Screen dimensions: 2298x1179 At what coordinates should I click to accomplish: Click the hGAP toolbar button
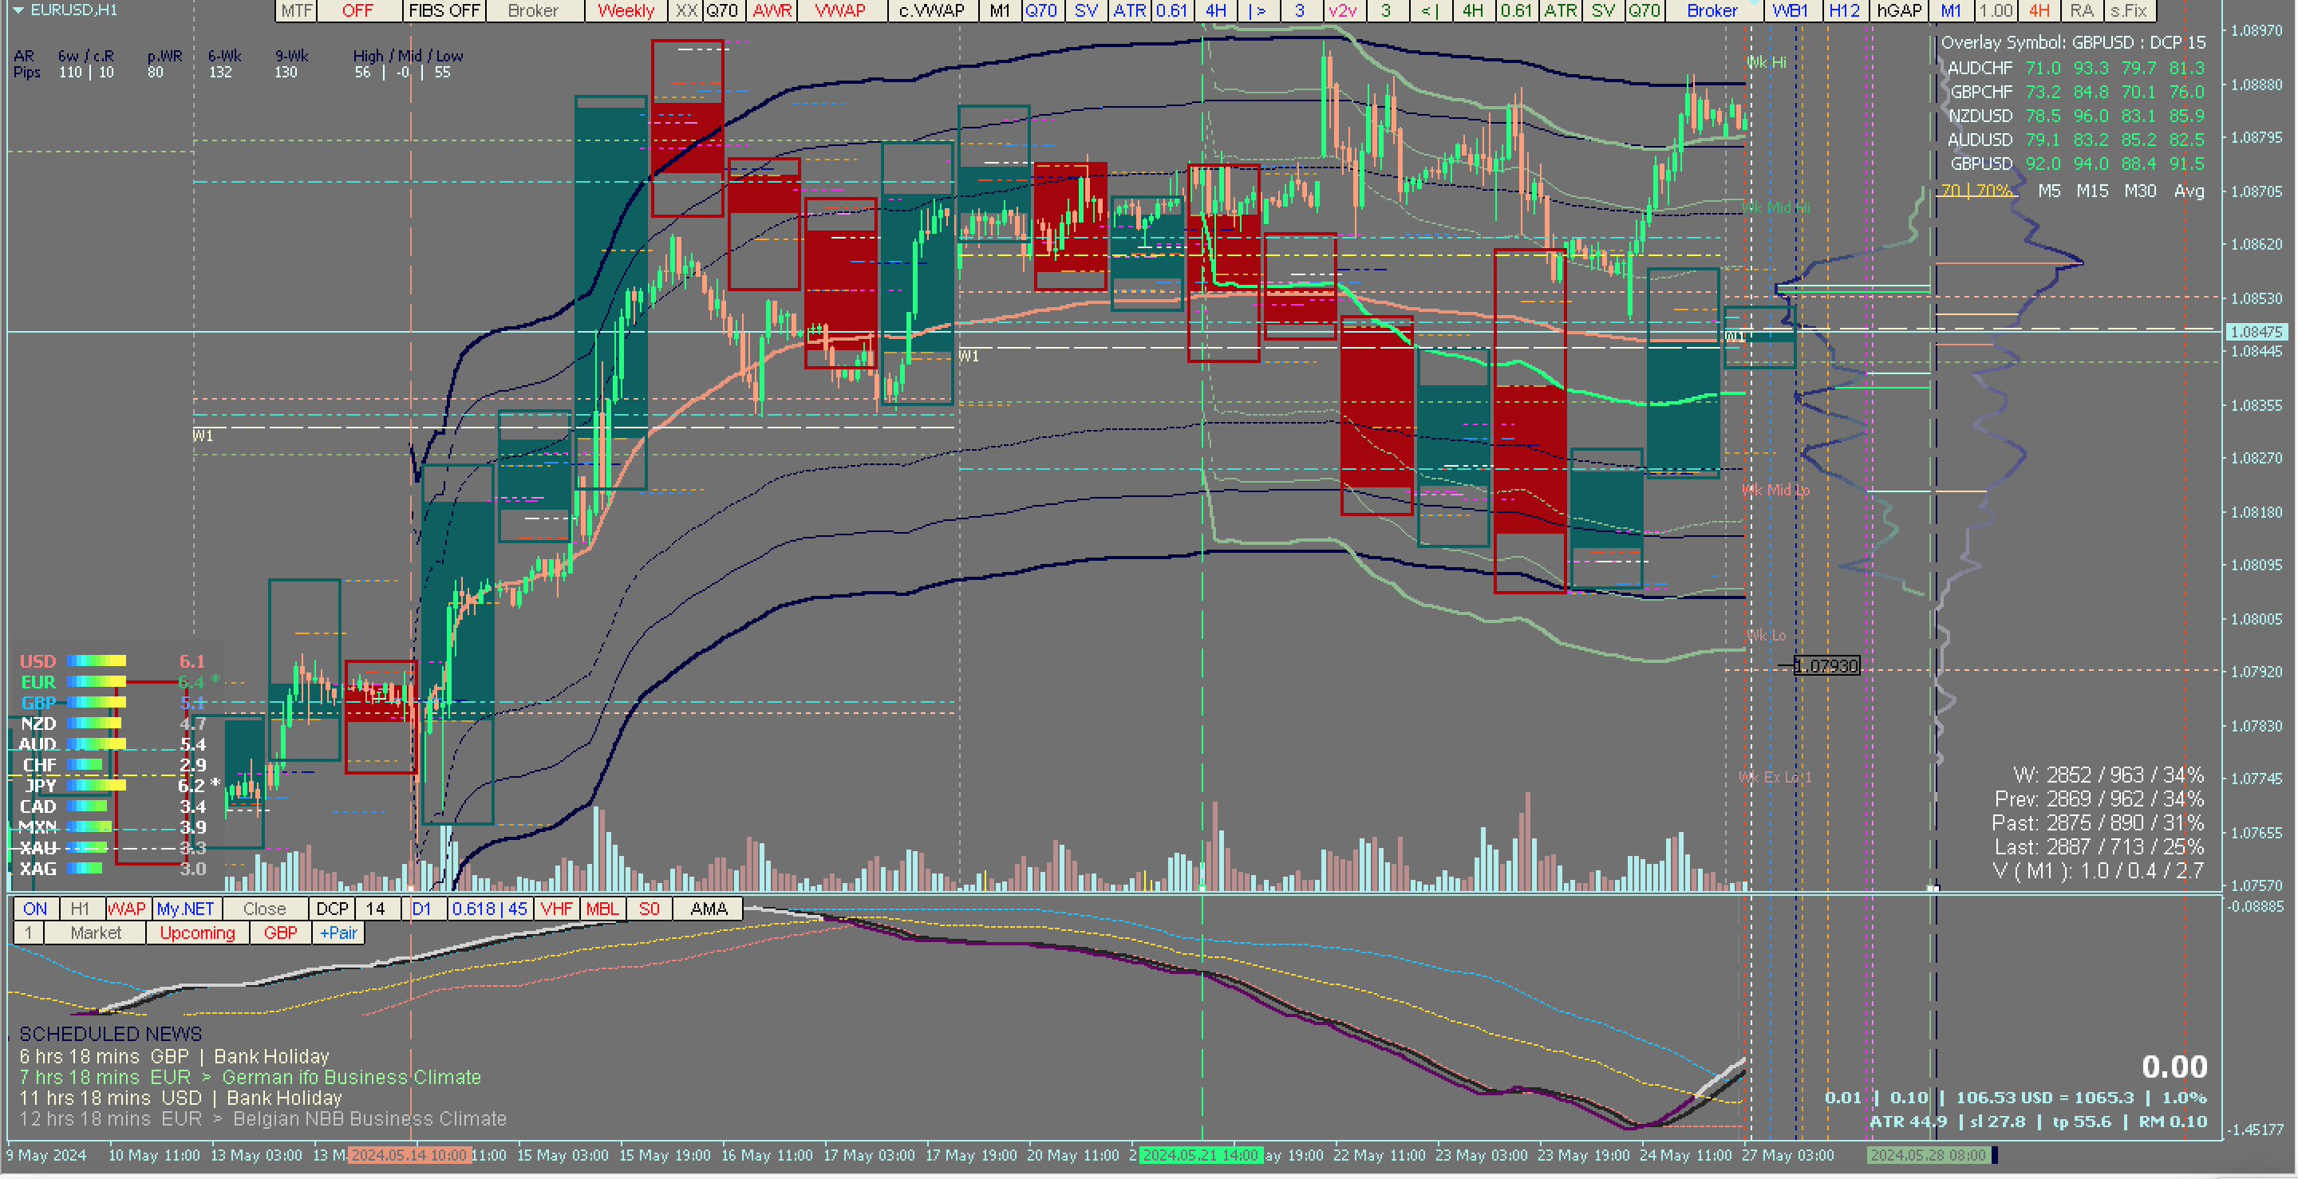[x=1898, y=10]
